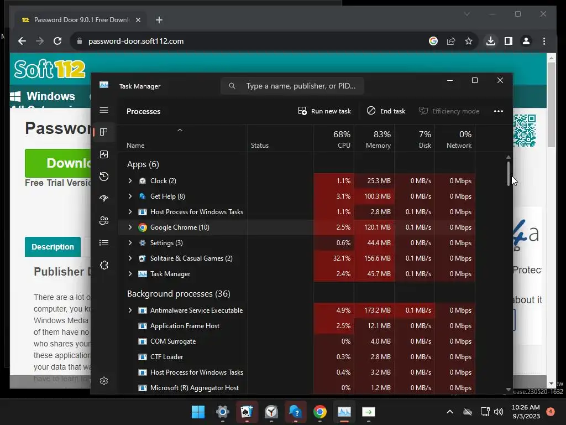This screenshot has width=566, height=425.
Task: Click the Google icon in address bar
Action: point(433,41)
